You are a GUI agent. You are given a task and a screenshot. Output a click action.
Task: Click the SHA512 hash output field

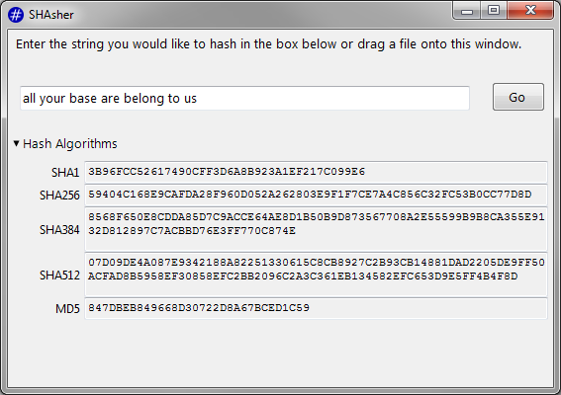(316, 275)
